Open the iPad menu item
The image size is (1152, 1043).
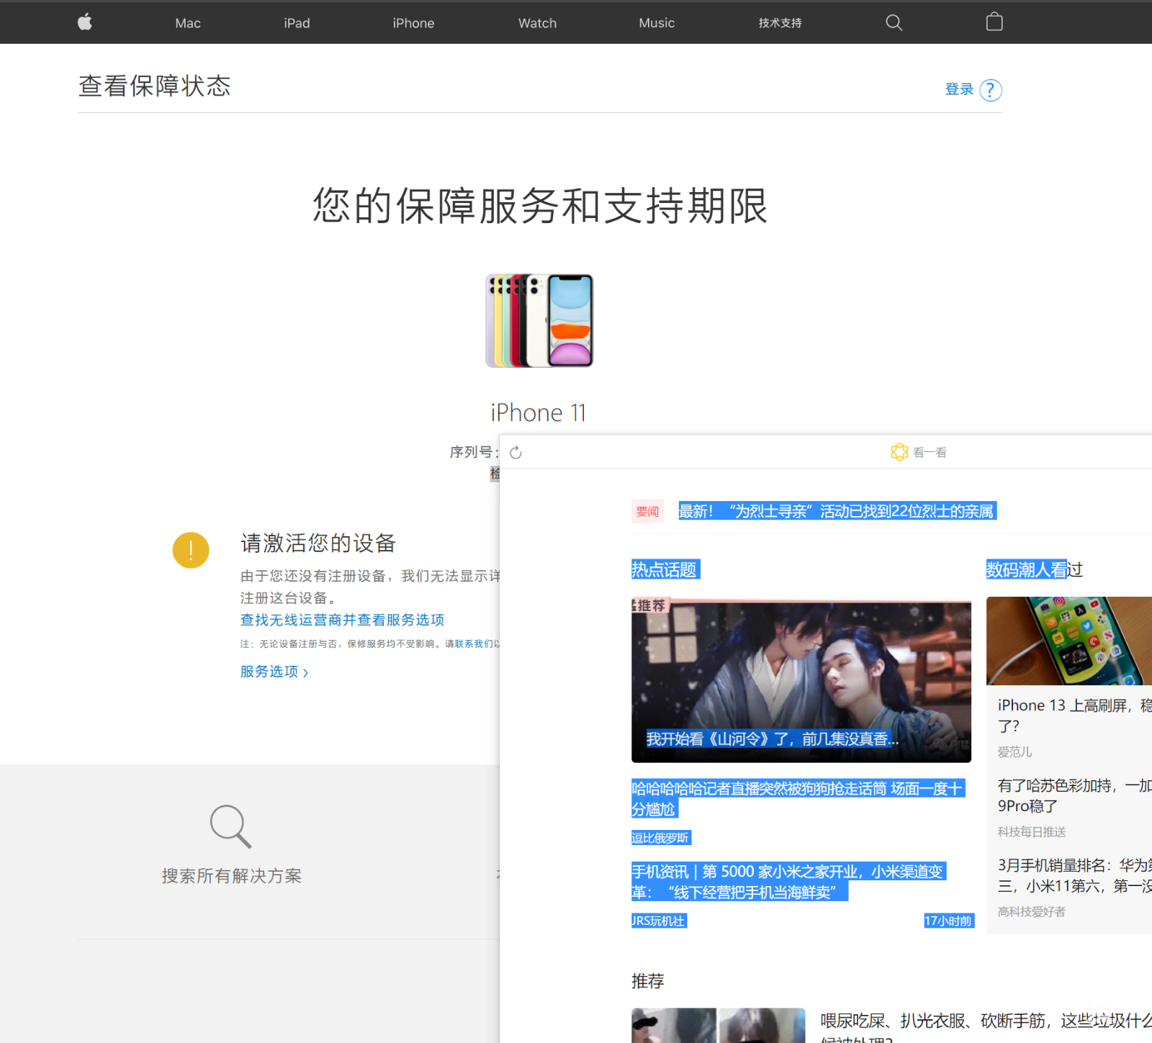tap(297, 23)
